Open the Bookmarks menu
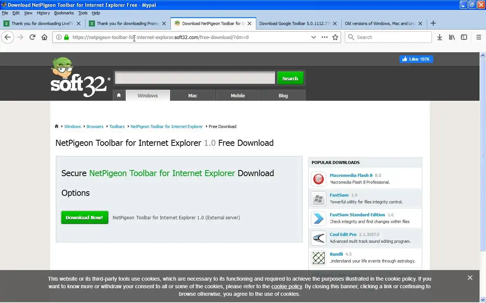486x303 pixels. [x=64, y=13]
